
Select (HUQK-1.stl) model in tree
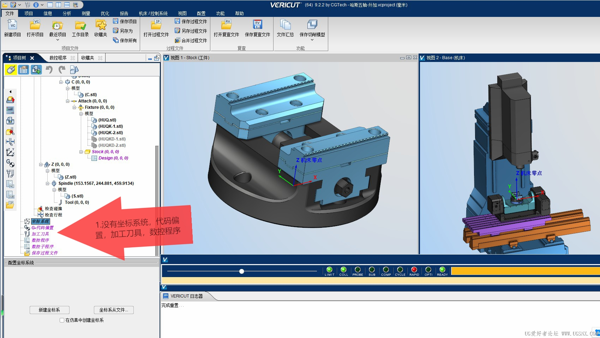[x=110, y=126]
